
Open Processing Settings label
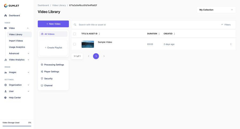54,65
